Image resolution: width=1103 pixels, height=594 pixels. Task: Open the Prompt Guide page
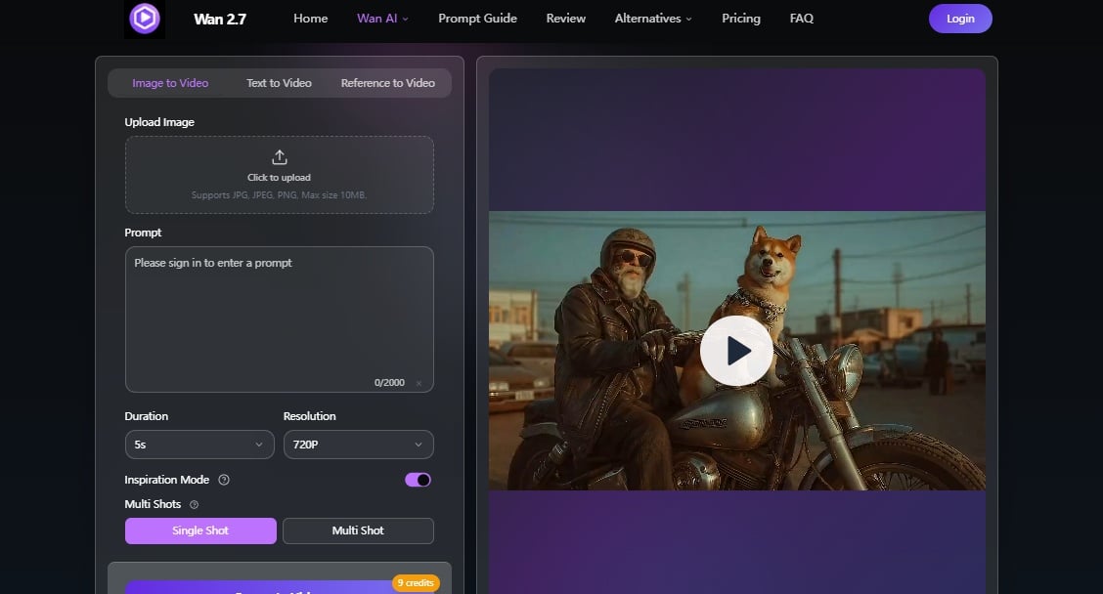(477, 18)
